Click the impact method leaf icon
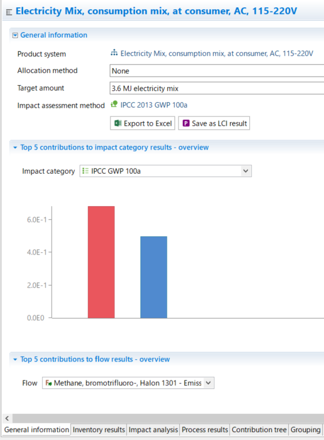The width and height of the screenshot is (324, 440). pos(114,105)
